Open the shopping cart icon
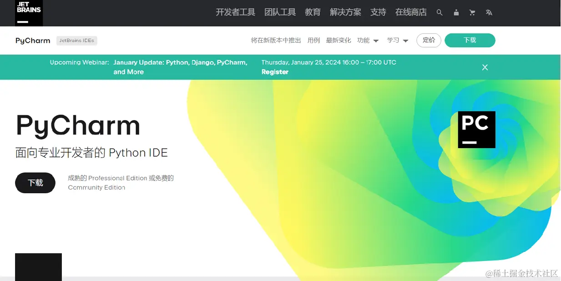 coord(472,13)
